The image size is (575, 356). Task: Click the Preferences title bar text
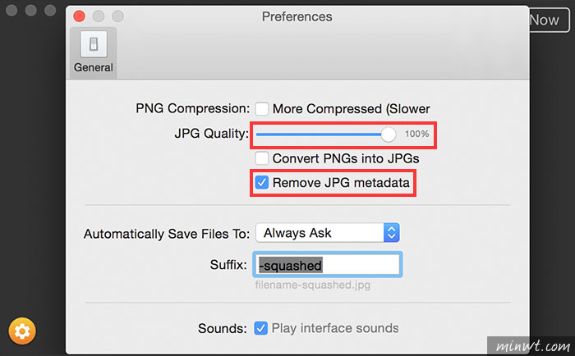(297, 17)
